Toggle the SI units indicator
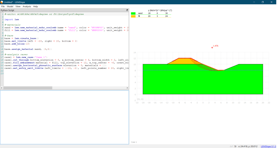Viewport: 278px width, 148px height. click(x=235, y=146)
